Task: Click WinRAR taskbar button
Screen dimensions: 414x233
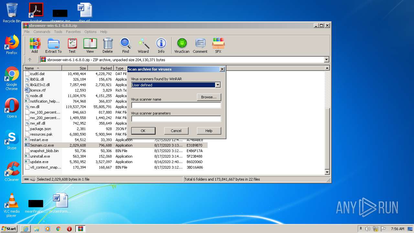Action: pos(81,229)
